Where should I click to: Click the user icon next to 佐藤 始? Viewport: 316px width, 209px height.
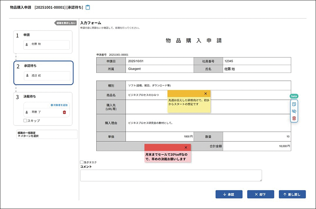click(x=27, y=45)
